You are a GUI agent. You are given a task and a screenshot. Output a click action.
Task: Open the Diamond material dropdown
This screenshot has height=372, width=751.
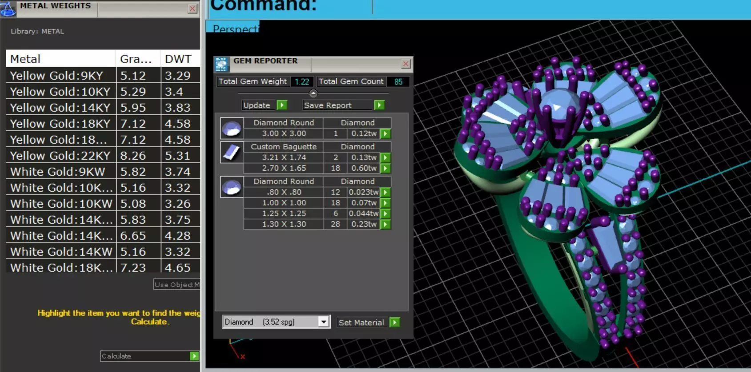coord(324,322)
